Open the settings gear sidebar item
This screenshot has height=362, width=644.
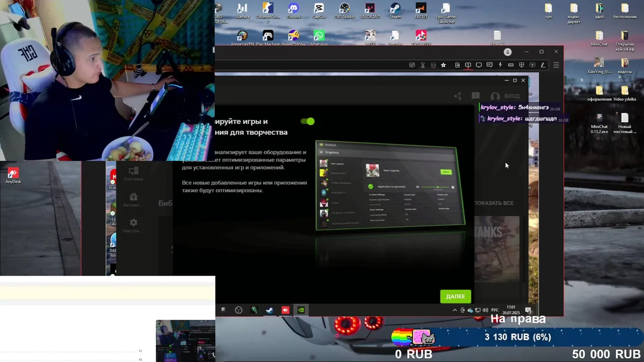click(133, 225)
